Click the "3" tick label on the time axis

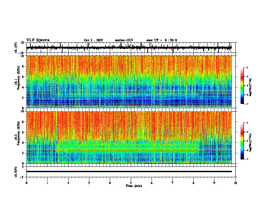[89, 183]
